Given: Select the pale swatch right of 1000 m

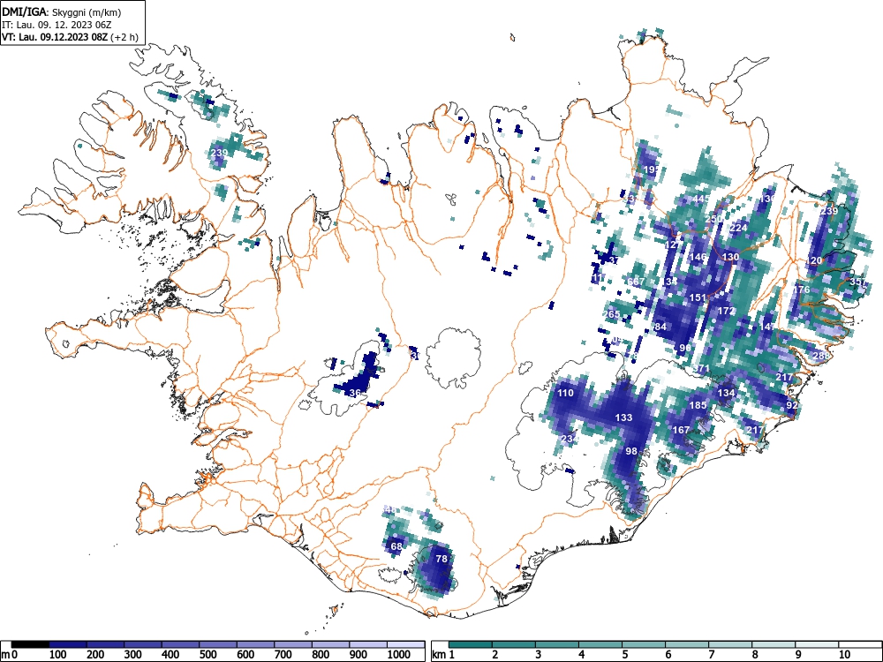Looking at the screenshot, I should pos(405,643).
